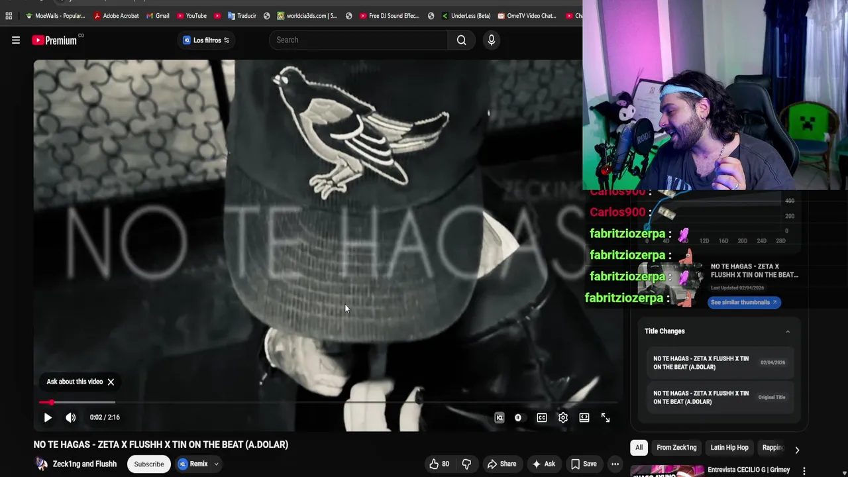Viewport: 848px width, 477px height.
Task: Like the video with 80 likes
Action: coord(439,464)
